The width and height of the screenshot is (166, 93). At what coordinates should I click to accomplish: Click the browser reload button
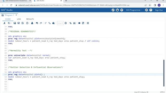click(x=11, y=5)
